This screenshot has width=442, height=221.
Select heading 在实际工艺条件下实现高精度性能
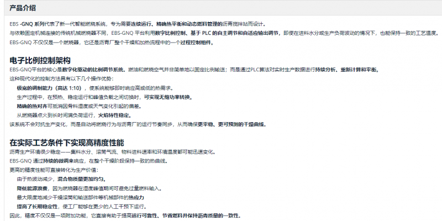click(67, 143)
